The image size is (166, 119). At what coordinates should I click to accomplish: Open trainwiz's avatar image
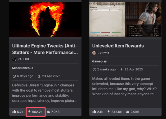(x=94, y=53)
